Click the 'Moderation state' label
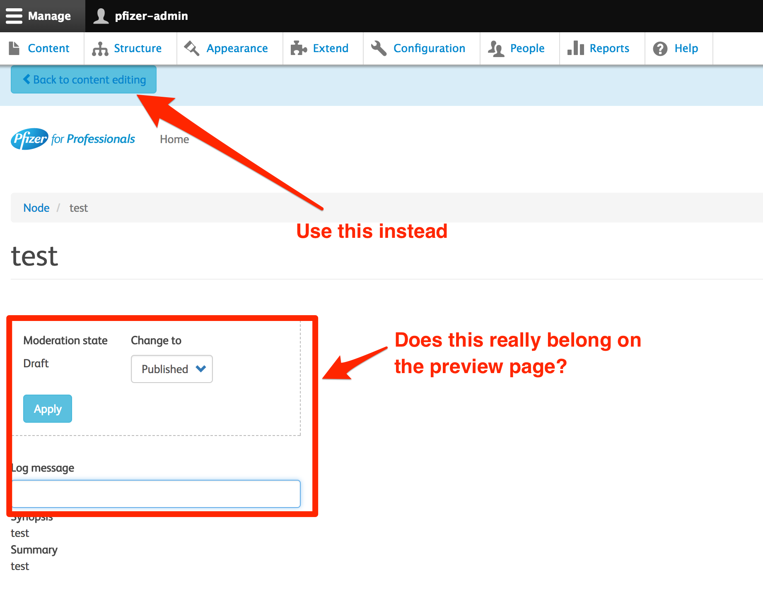763x589 pixels. click(65, 340)
